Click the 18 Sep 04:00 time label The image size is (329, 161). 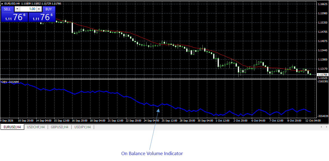tap(98, 121)
